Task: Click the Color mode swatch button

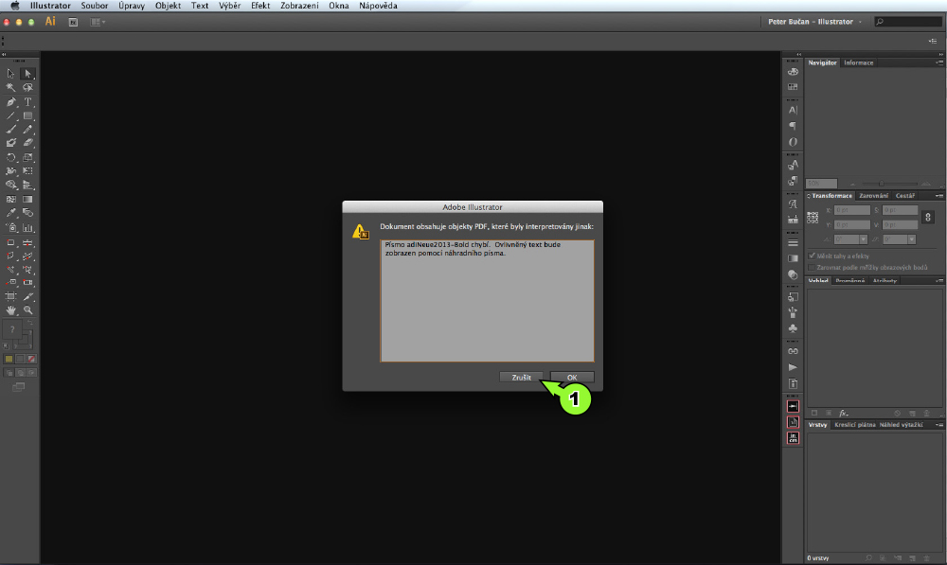Action: tap(9, 359)
